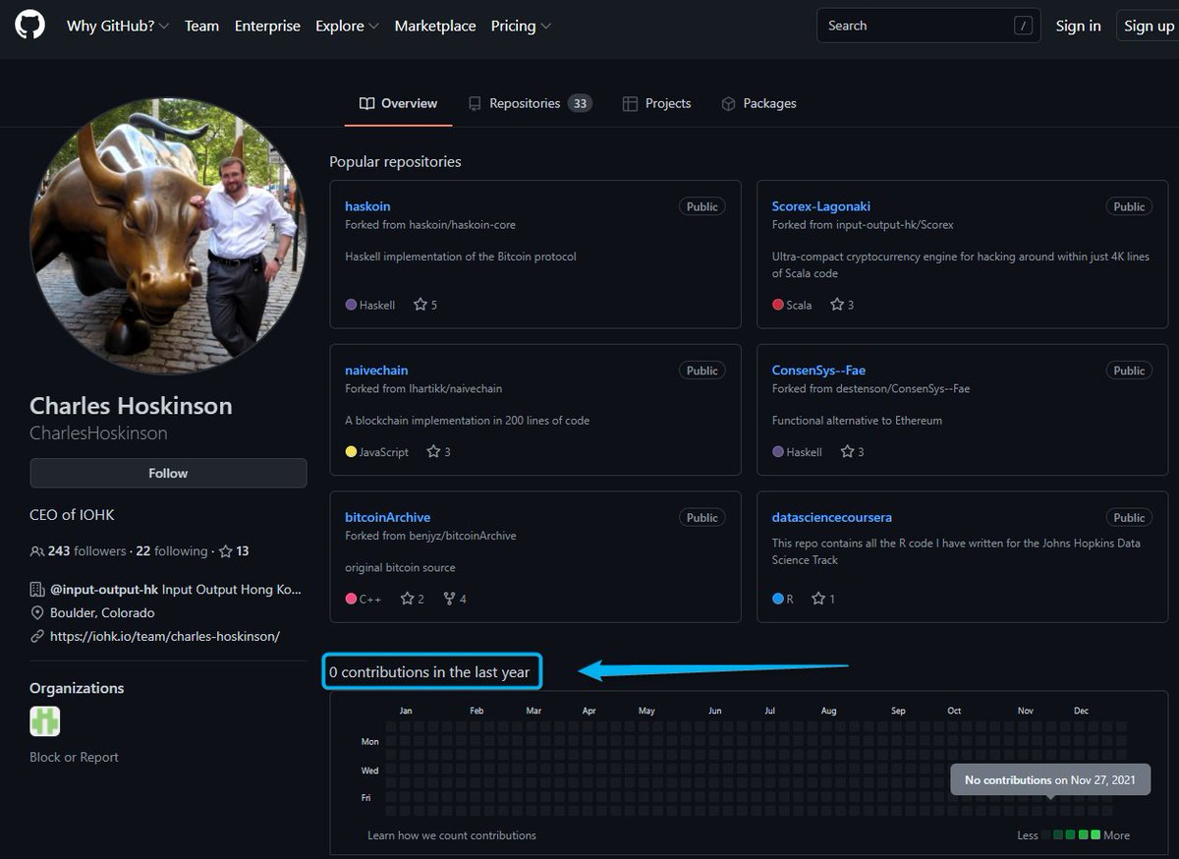Open the Scorex-Lagonaki repository
1179x859 pixels.
[821, 206]
